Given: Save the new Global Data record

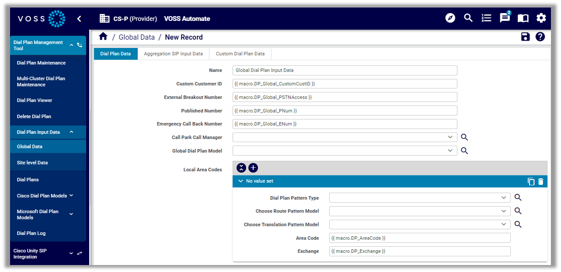Looking at the screenshot, I should pyautogui.click(x=525, y=37).
